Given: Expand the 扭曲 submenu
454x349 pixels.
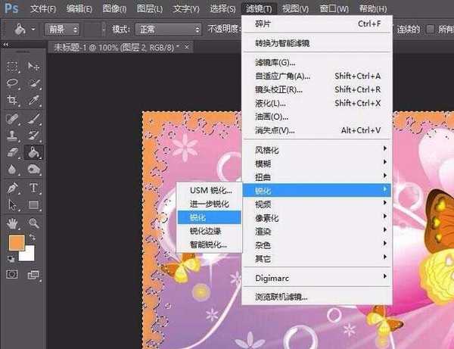Looking at the screenshot, I should point(317,177).
